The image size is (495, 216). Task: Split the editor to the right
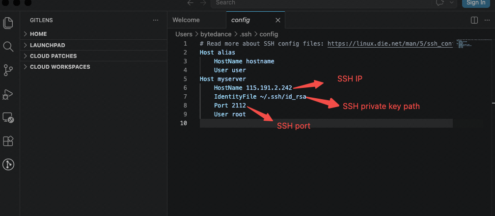[474, 20]
